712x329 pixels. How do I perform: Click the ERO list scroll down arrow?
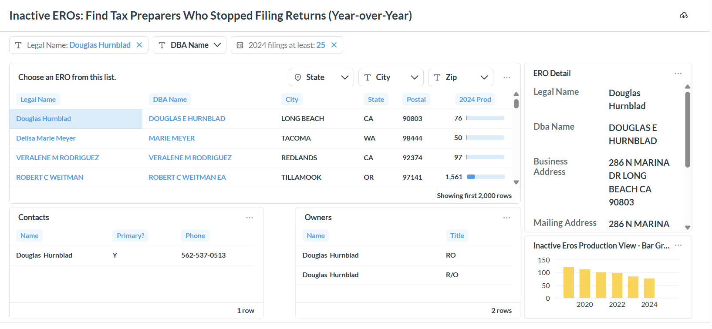pyautogui.click(x=516, y=182)
